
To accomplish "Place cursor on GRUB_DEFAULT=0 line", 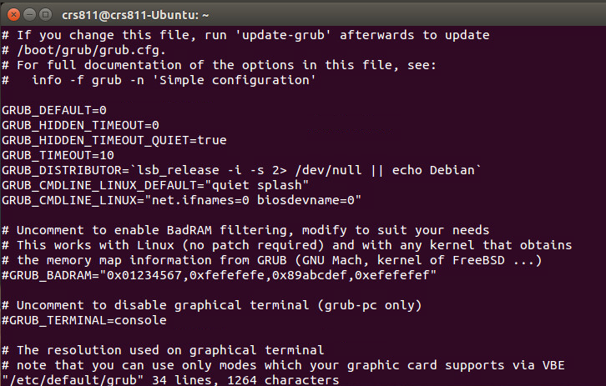I will coord(54,110).
